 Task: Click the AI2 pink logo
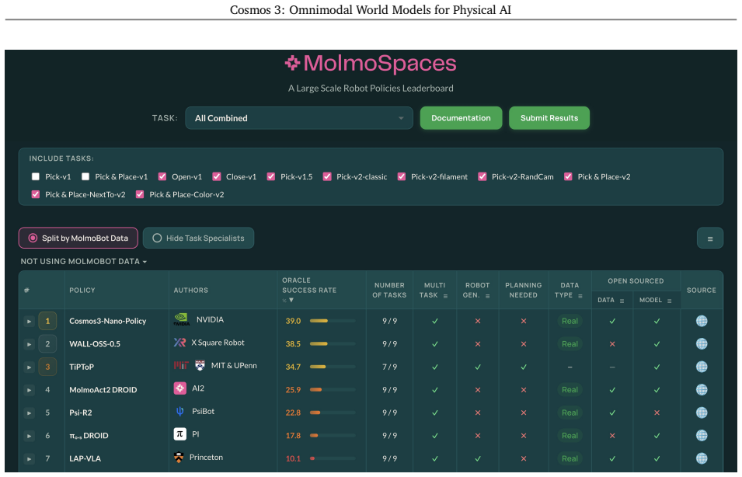pyautogui.click(x=179, y=388)
